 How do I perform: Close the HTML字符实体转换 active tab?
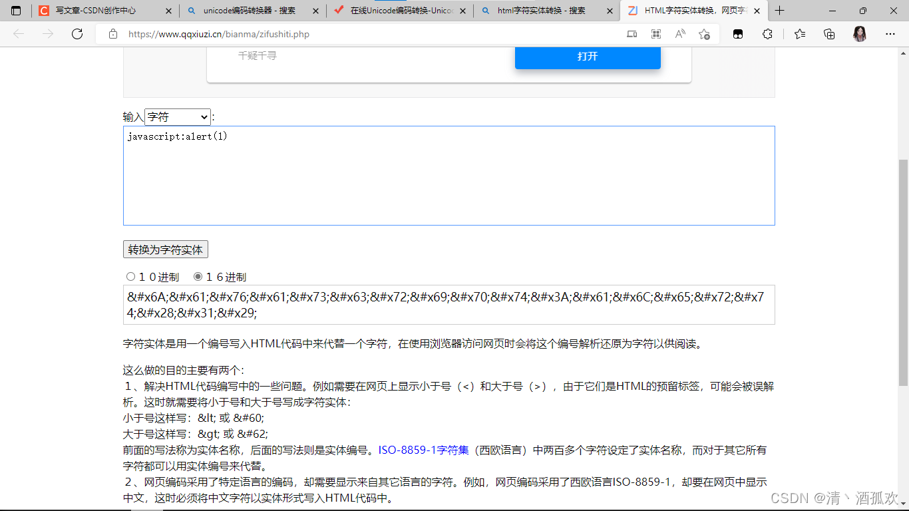tap(757, 11)
